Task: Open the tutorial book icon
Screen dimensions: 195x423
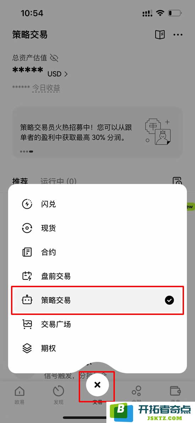Action: (160, 34)
